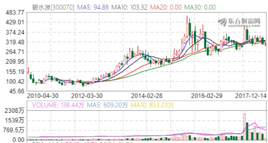Image resolution: width=268 pixels, height=143 pixels.
Task: Click the eastmoney logo watermark
Action: pyautogui.click(x=239, y=22)
